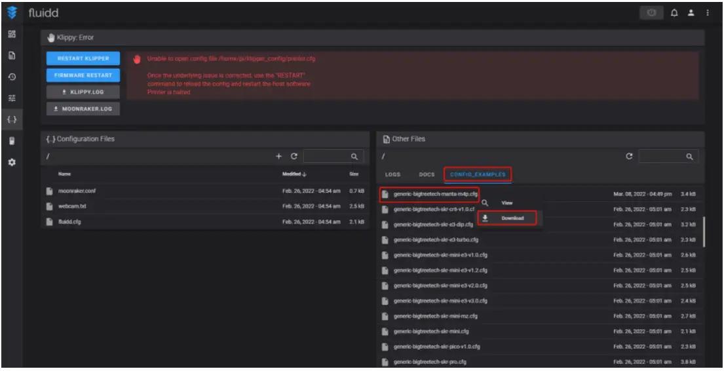Select the fluidd.cfg file
Viewport: 724px width, 371px height.
pos(205,222)
